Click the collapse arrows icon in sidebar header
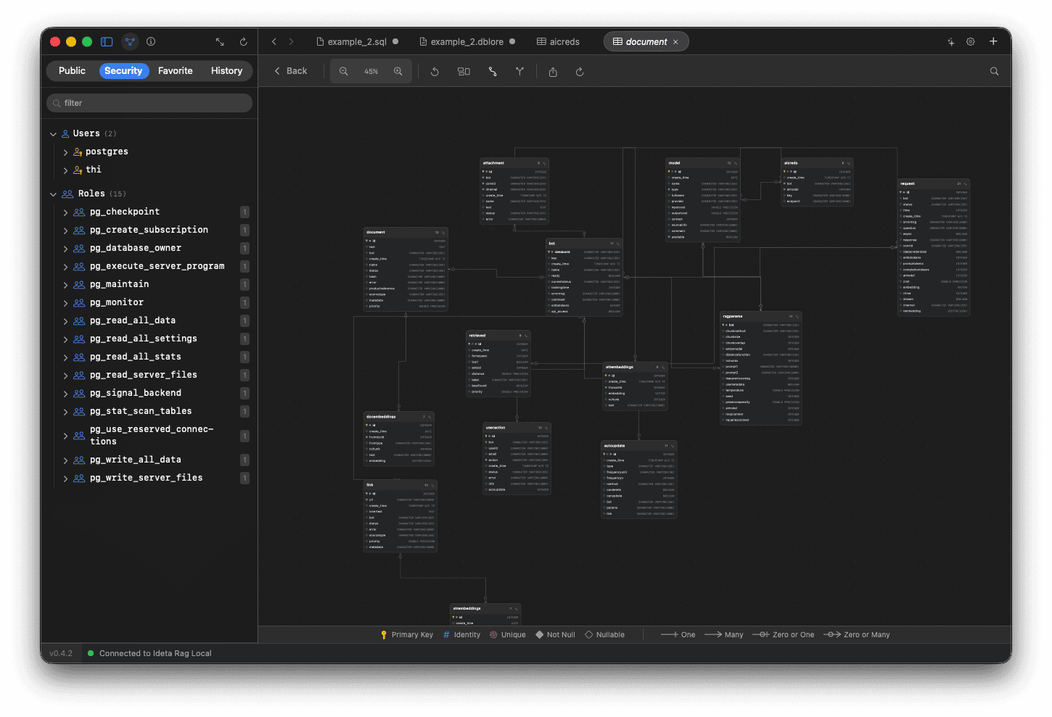 point(220,42)
